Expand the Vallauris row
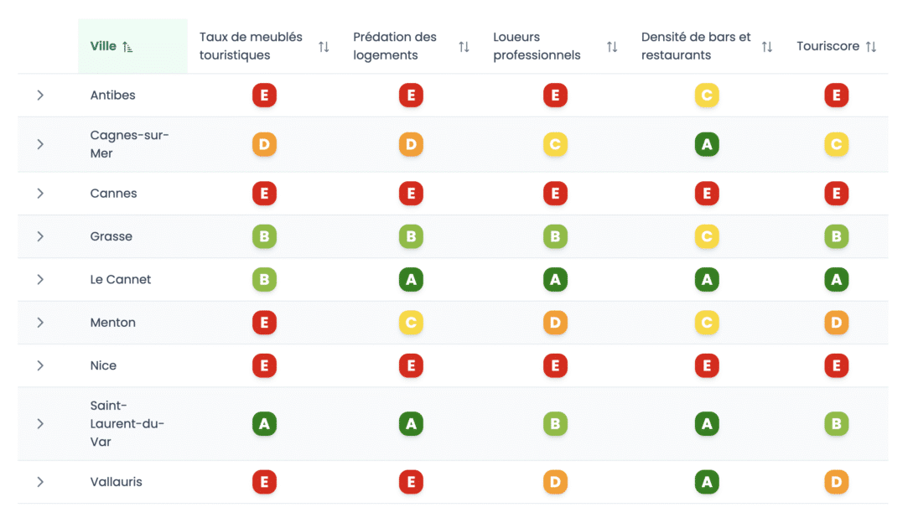 [40, 482]
